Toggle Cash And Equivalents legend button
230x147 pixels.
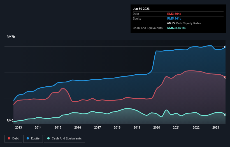click(x=64, y=139)
